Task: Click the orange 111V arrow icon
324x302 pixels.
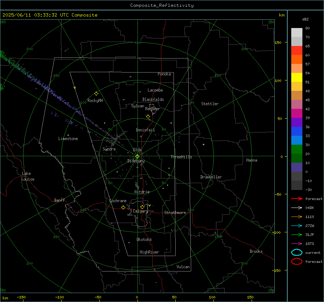Action: click(x=297, y=217)
